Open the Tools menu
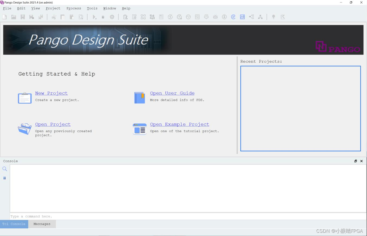Image resolution: width=367 pixels, height=236 pixels. [x=92, y=8]
